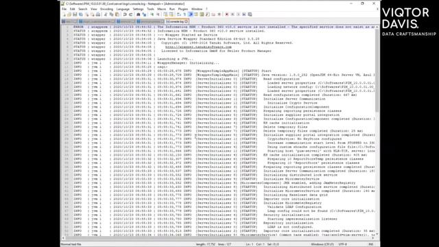The image size is (439, 247).
Task: Open the Language menu
Action: tap(123, 9)
